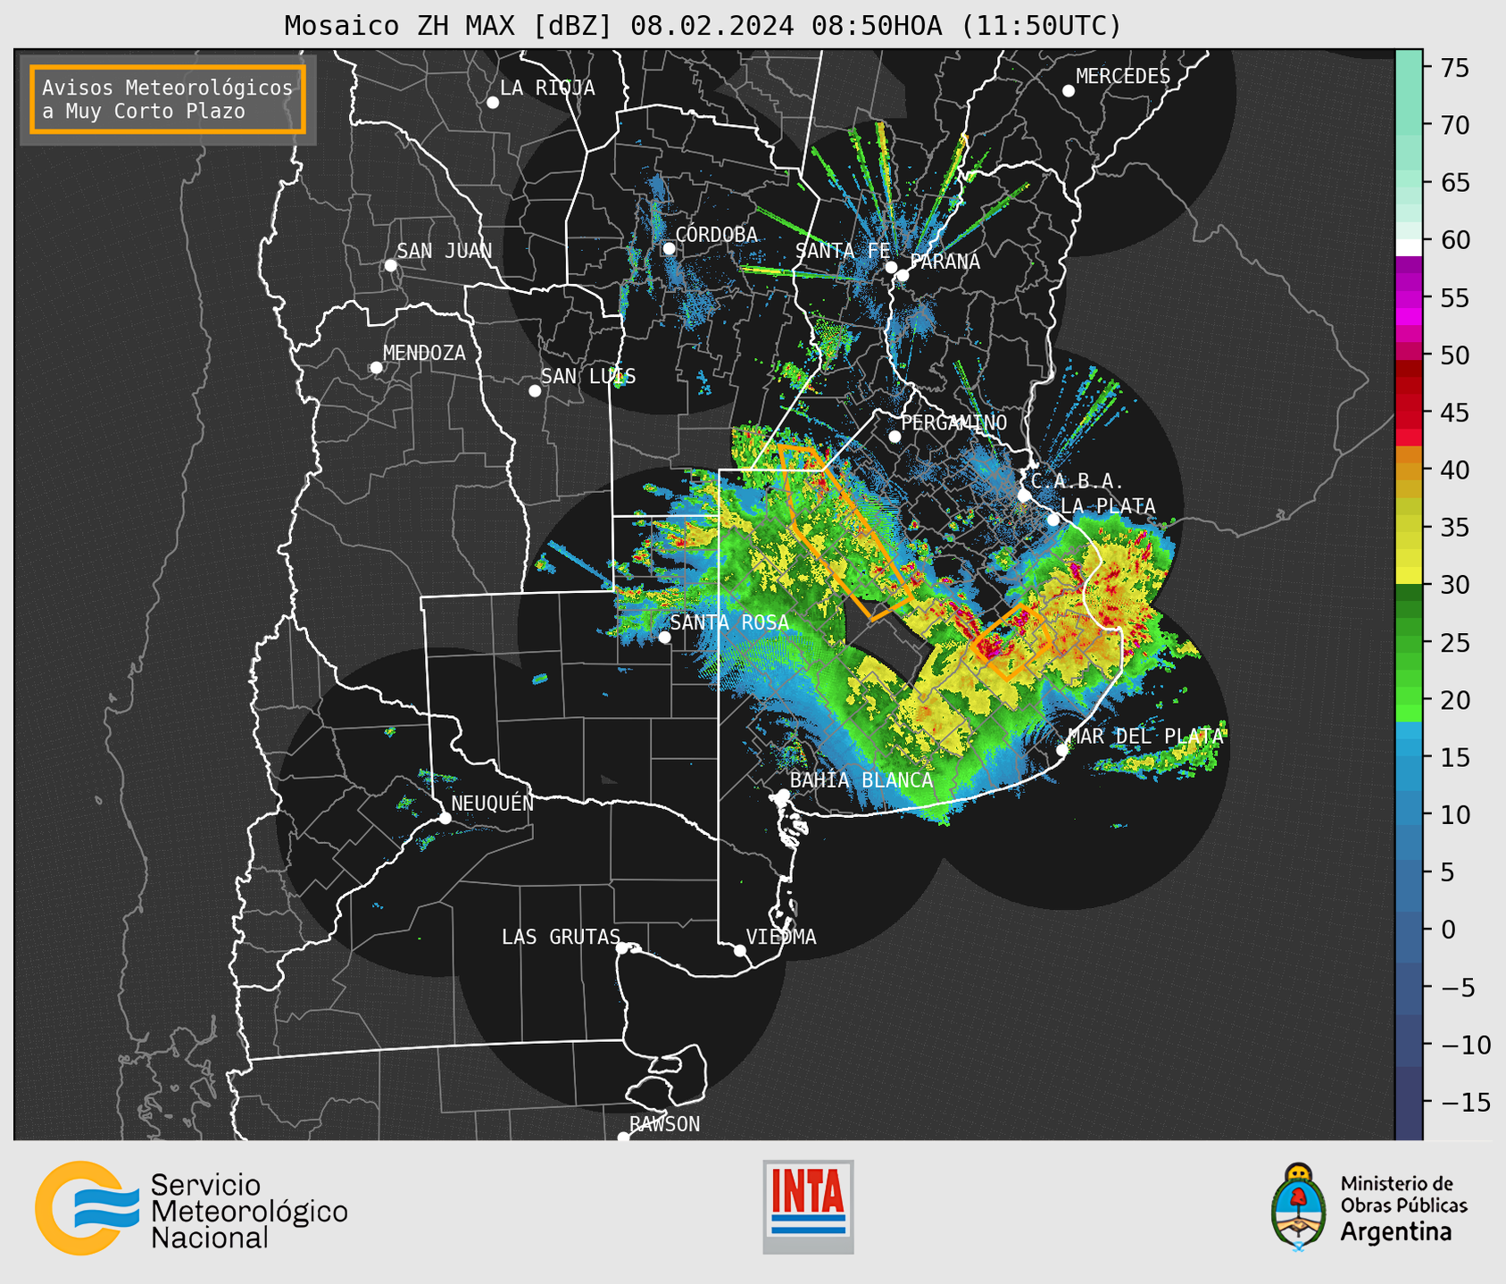1506x1284 pixels.
Task: Click the 'BAHÍA BLANCA' map label
Action: pos(861,780)
